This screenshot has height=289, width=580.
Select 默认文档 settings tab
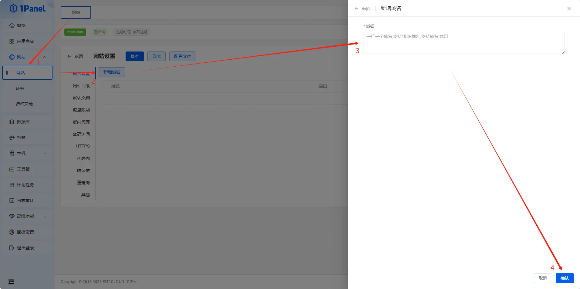[81, 98]
